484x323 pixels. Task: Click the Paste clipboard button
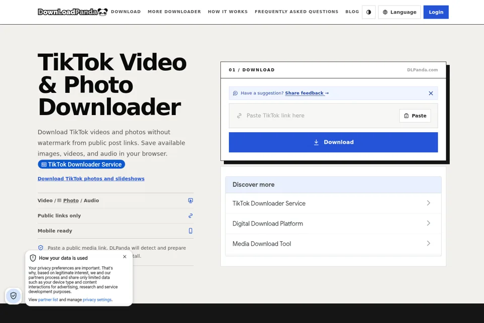pos(415,116)
